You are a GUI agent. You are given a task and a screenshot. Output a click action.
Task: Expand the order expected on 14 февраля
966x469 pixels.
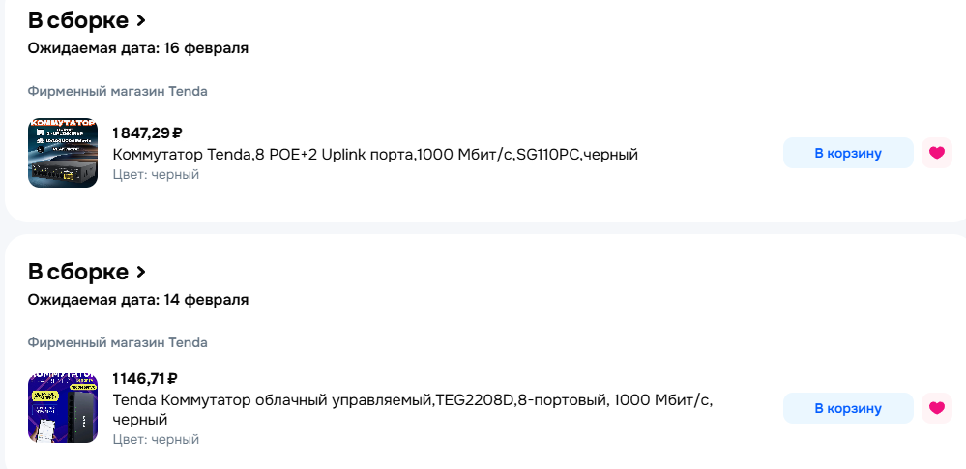[141, 272]
